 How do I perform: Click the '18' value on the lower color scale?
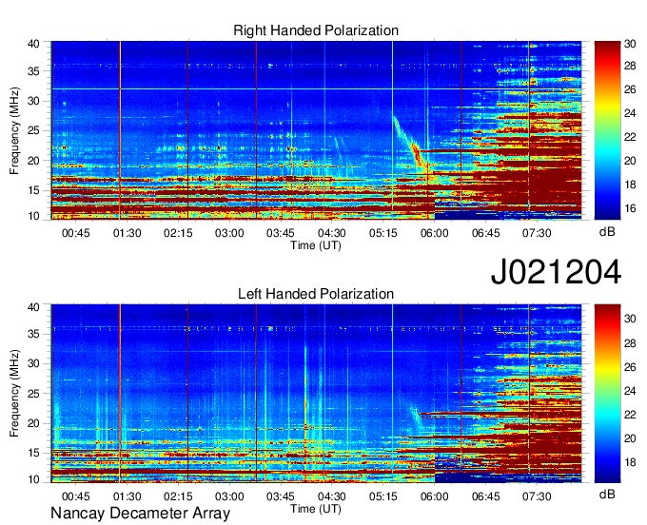click(630, 462)
